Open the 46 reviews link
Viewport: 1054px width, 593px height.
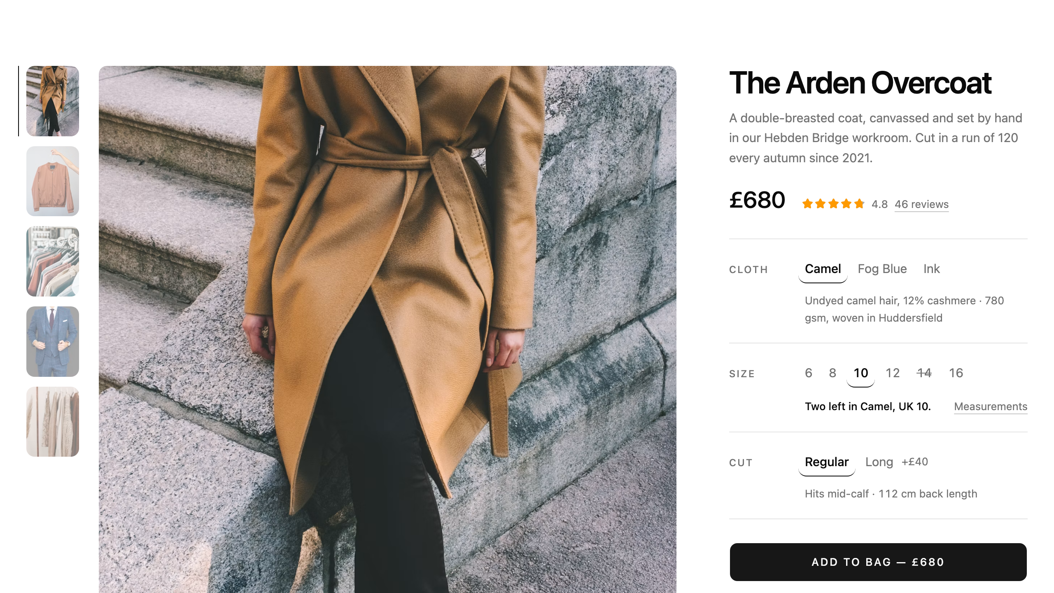click(921, 204)
